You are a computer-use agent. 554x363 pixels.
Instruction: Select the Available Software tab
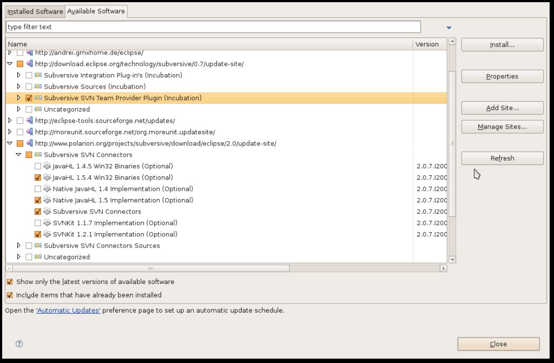click(96, 11)
